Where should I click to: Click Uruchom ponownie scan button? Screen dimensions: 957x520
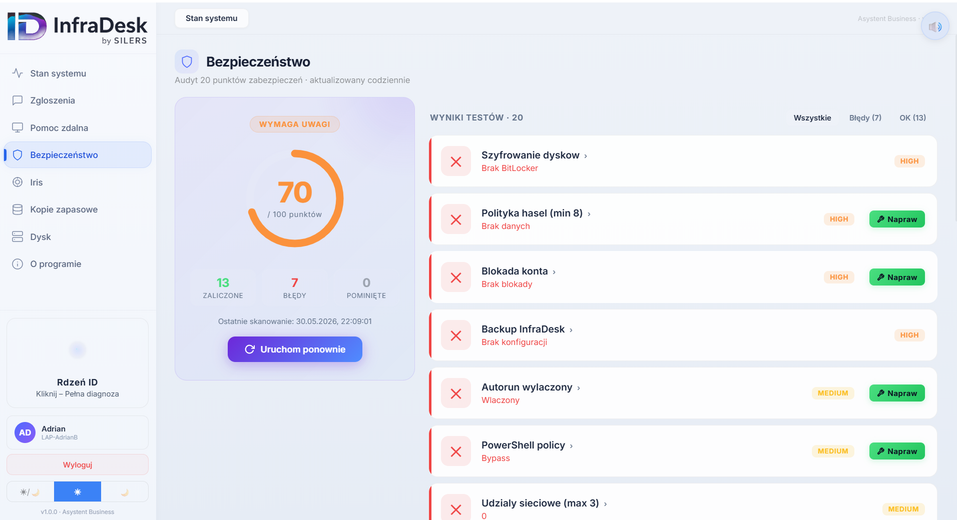click(x=295, y=349)
